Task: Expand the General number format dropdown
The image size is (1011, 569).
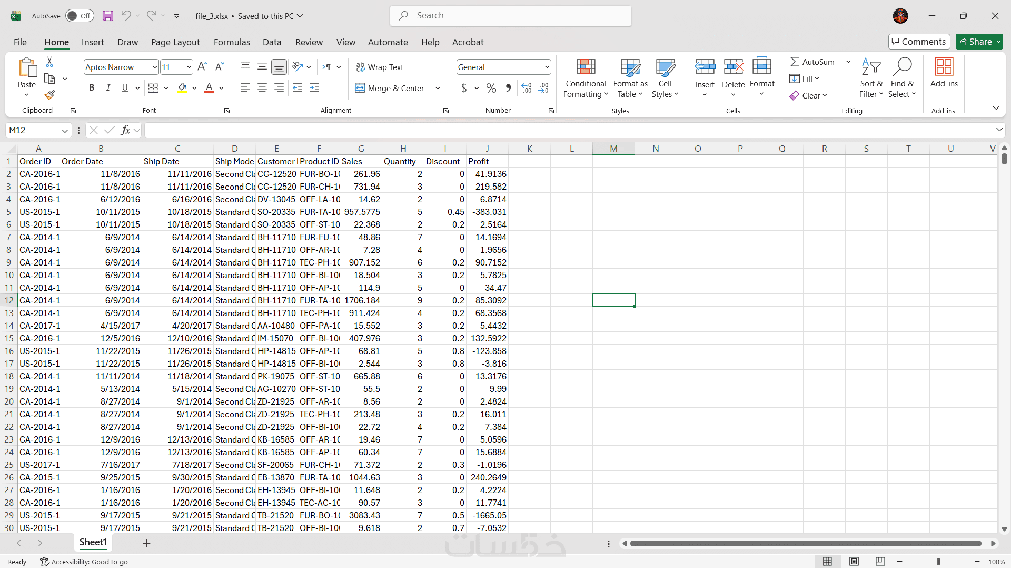Action: [547, 67]
